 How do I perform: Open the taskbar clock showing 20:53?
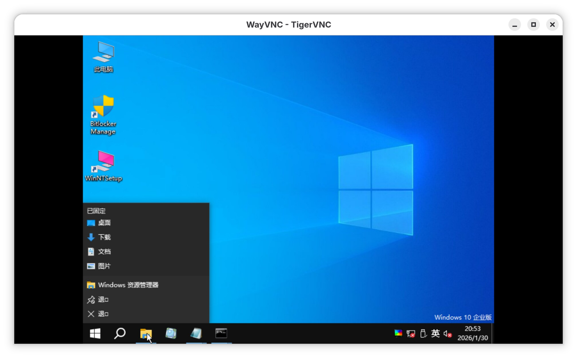click(x=473, y=333)
